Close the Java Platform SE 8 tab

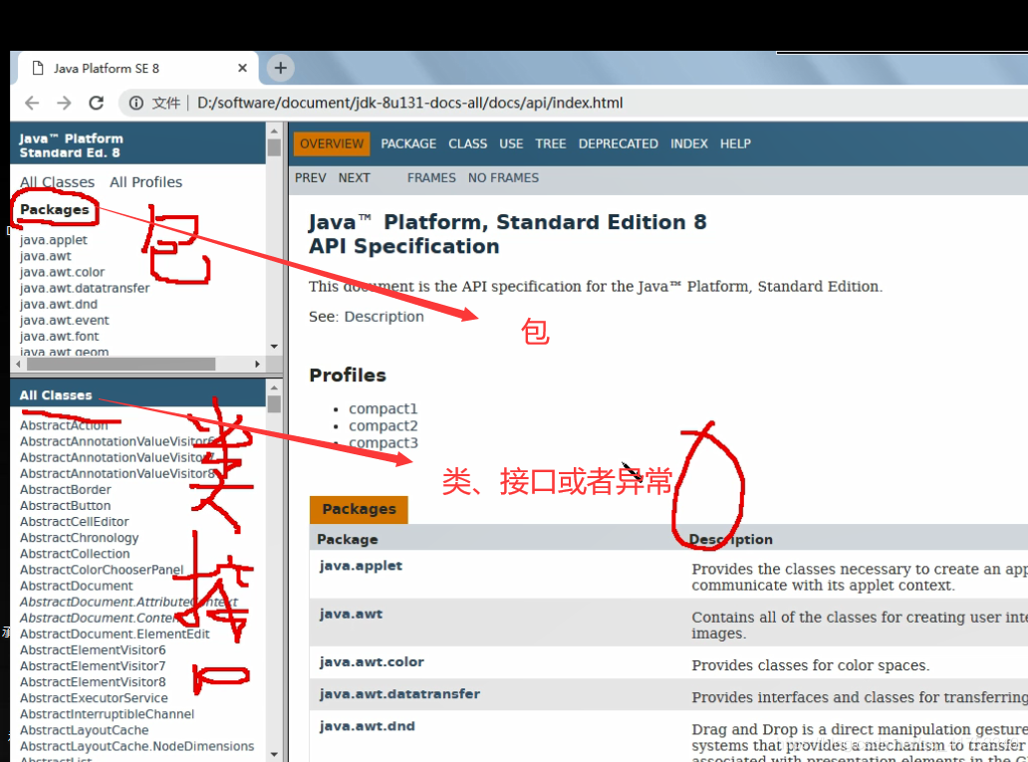point(243,68)
